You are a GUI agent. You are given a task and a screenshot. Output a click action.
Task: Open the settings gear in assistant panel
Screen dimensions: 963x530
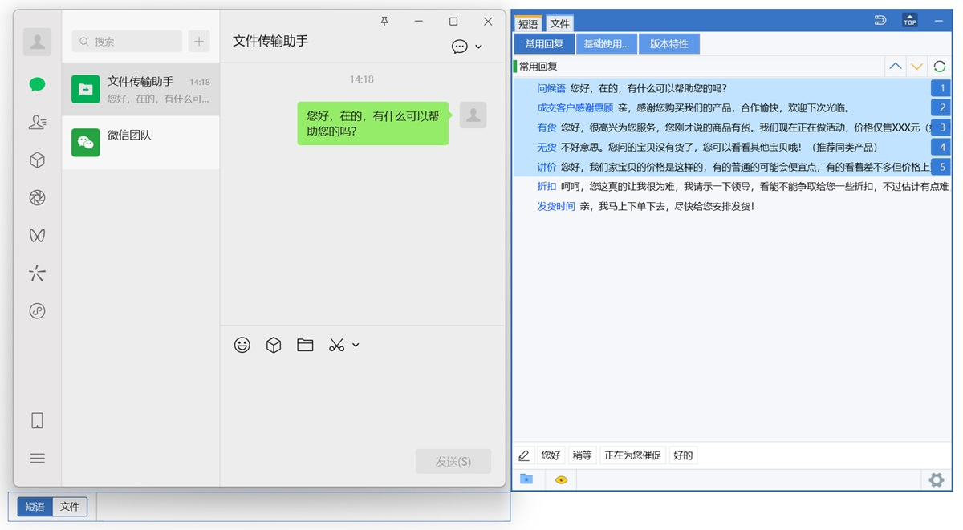click(x=936, y=479)
